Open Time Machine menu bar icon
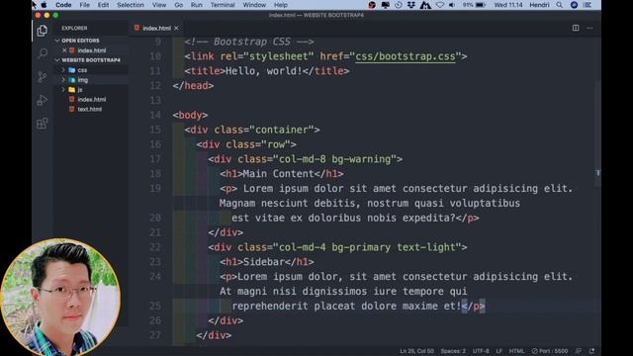Image resolution: width=633 pixels, height=356 pixels. 398,5
